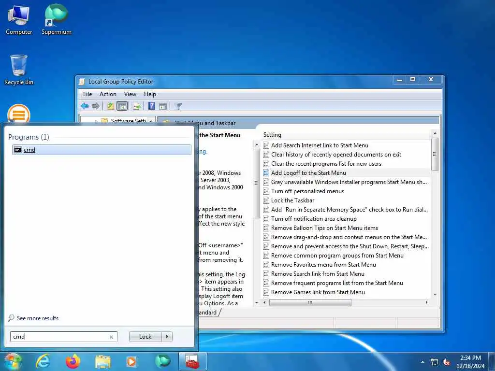Select Turn off notification area cleanup
This screenshot has height=371, width=495.
point(314,219)
